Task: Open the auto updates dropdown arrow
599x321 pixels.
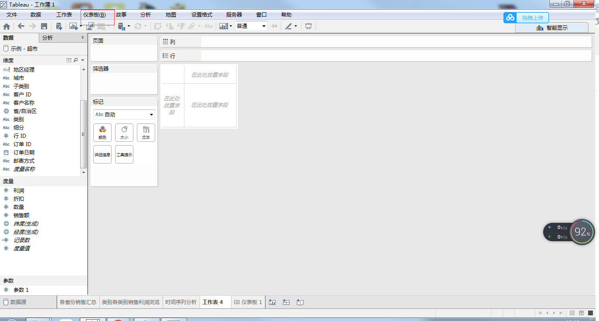Action: [x=129, y=26]
